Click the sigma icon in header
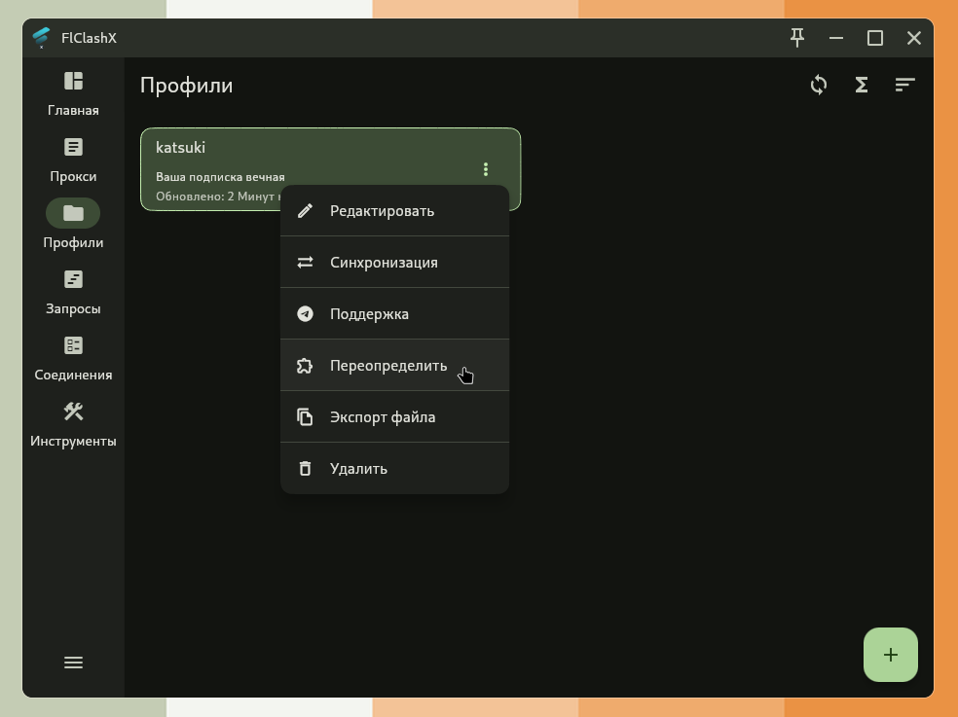Screen dimensions: 958x717 click(x=862, y=86)
